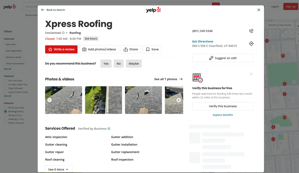Select the Biking (2 mi.) distance option

click(x=6, y=115)
